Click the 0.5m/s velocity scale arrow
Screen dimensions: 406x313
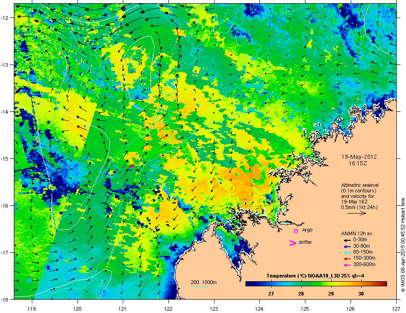[x=357, y=213]
